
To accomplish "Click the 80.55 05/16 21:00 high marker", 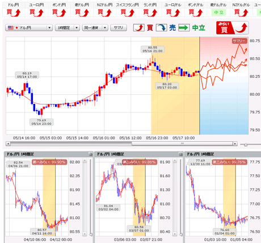I will tap(153, 49).
